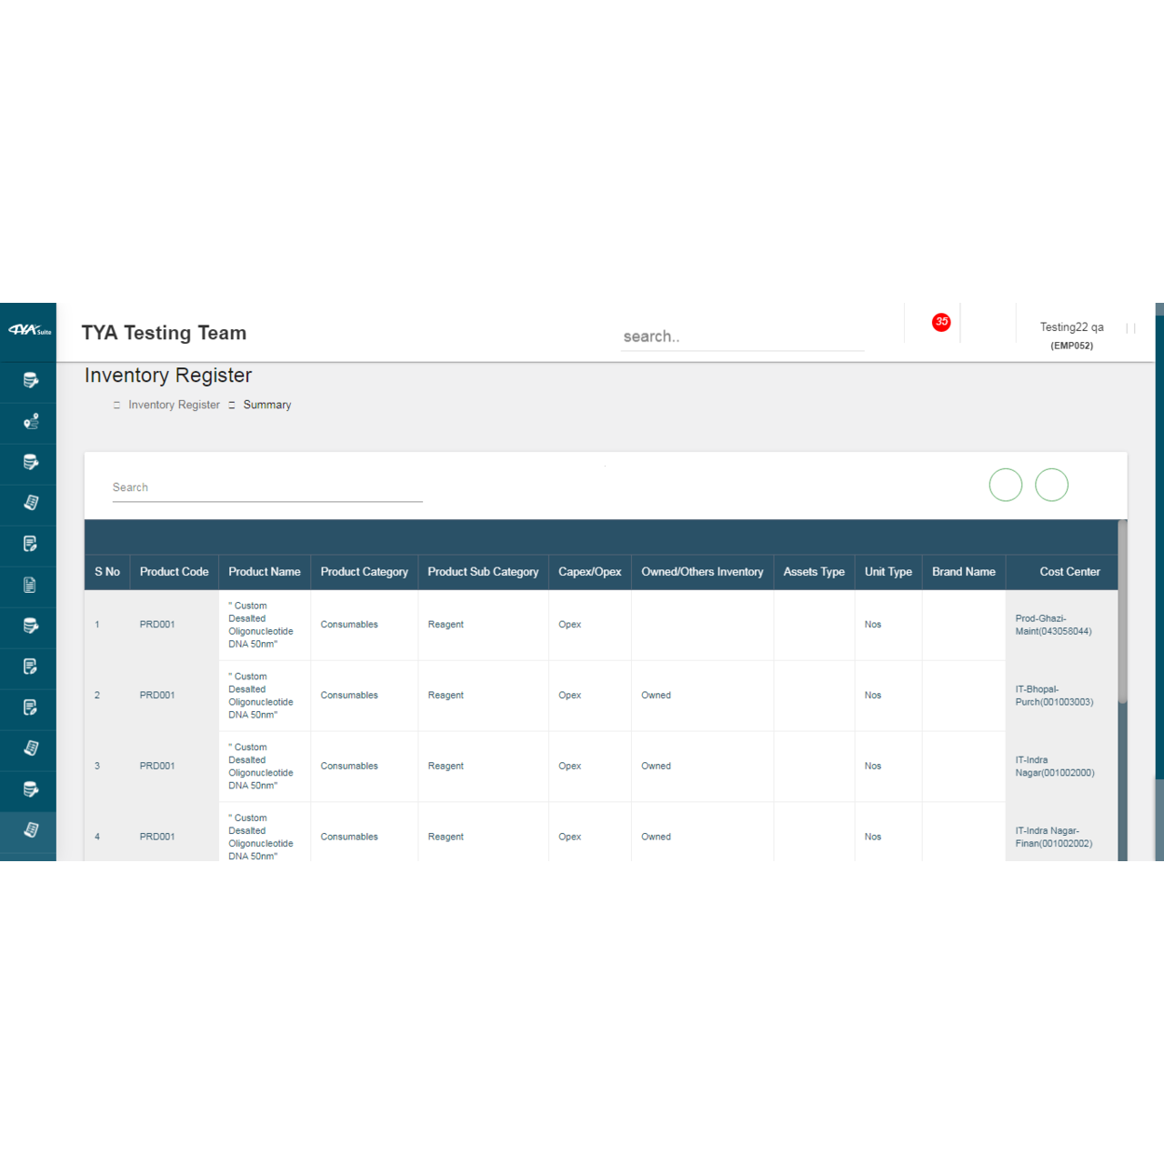The height and width of the screenshot is (1164, 1164).
Task: Click the right green circle button
Action: tap(1051, 485)
